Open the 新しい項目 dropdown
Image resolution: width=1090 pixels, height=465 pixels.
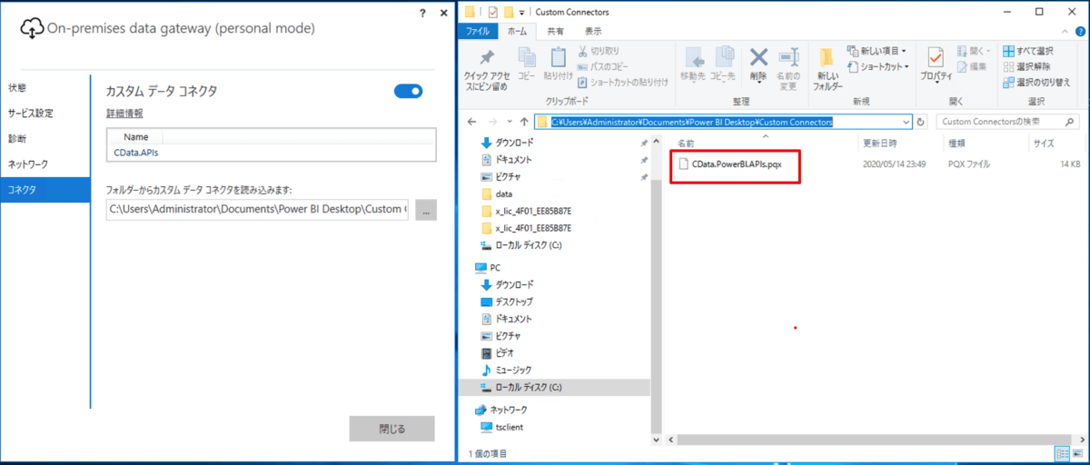877,51
